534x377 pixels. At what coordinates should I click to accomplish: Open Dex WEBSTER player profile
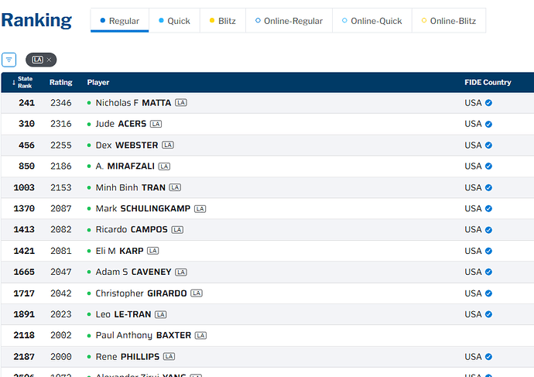(x=127, y=145)
